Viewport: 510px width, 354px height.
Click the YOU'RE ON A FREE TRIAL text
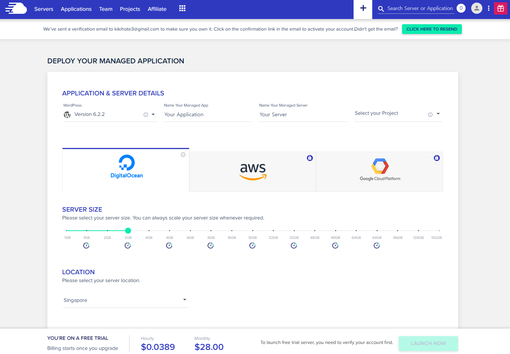(78, 338)
